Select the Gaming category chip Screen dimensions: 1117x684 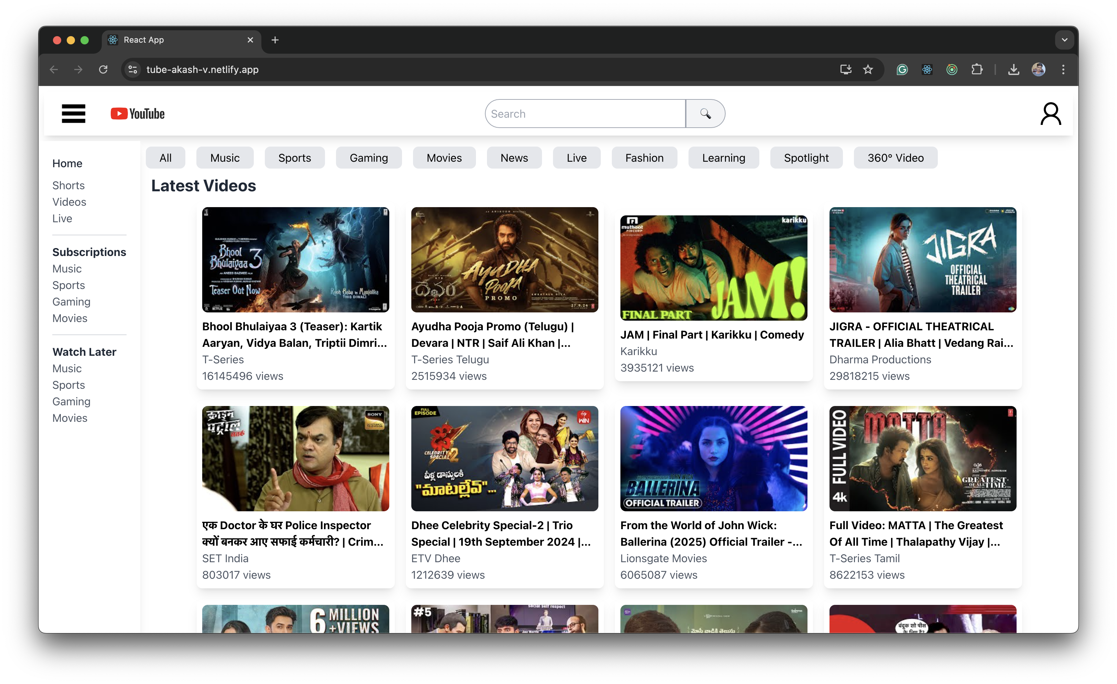pyautogui.click(x=369, y=158)
